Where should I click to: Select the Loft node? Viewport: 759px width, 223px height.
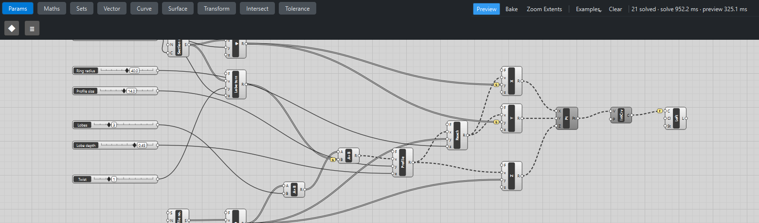tap(676, 118)
